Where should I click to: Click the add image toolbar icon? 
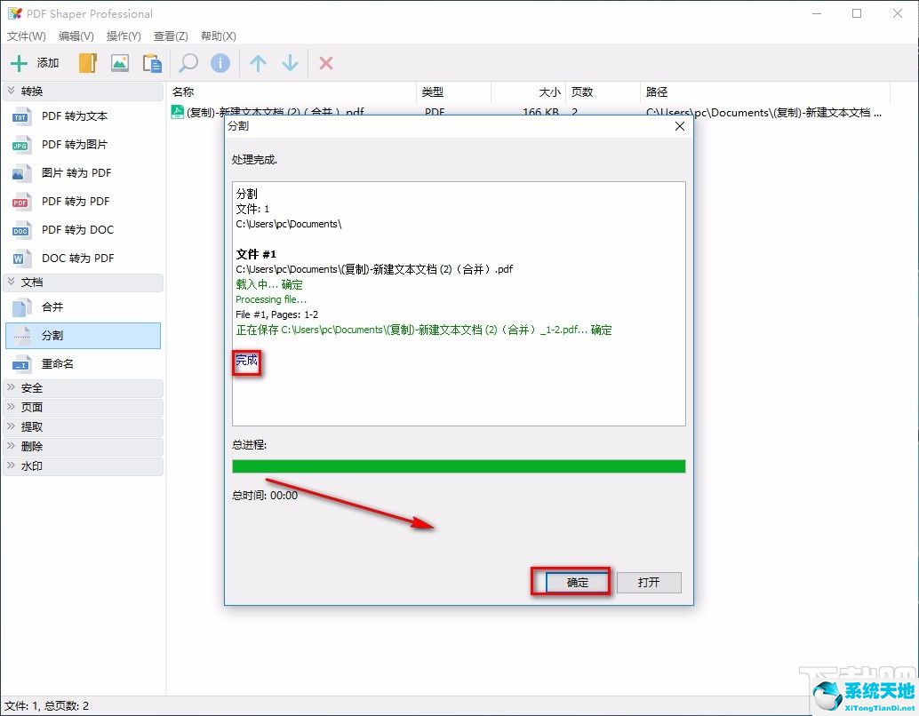point(120,63)
